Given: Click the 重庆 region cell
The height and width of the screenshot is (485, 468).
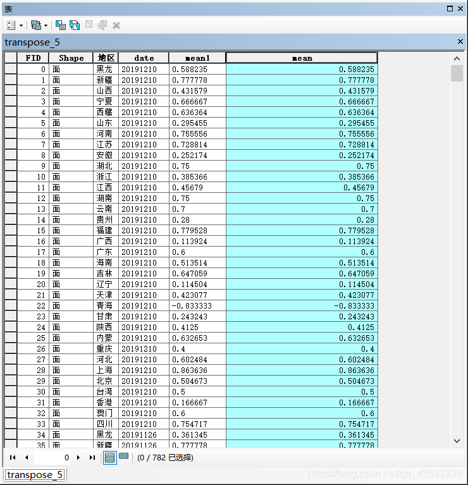Looking at the screenshot, I should tap(106, 348).
